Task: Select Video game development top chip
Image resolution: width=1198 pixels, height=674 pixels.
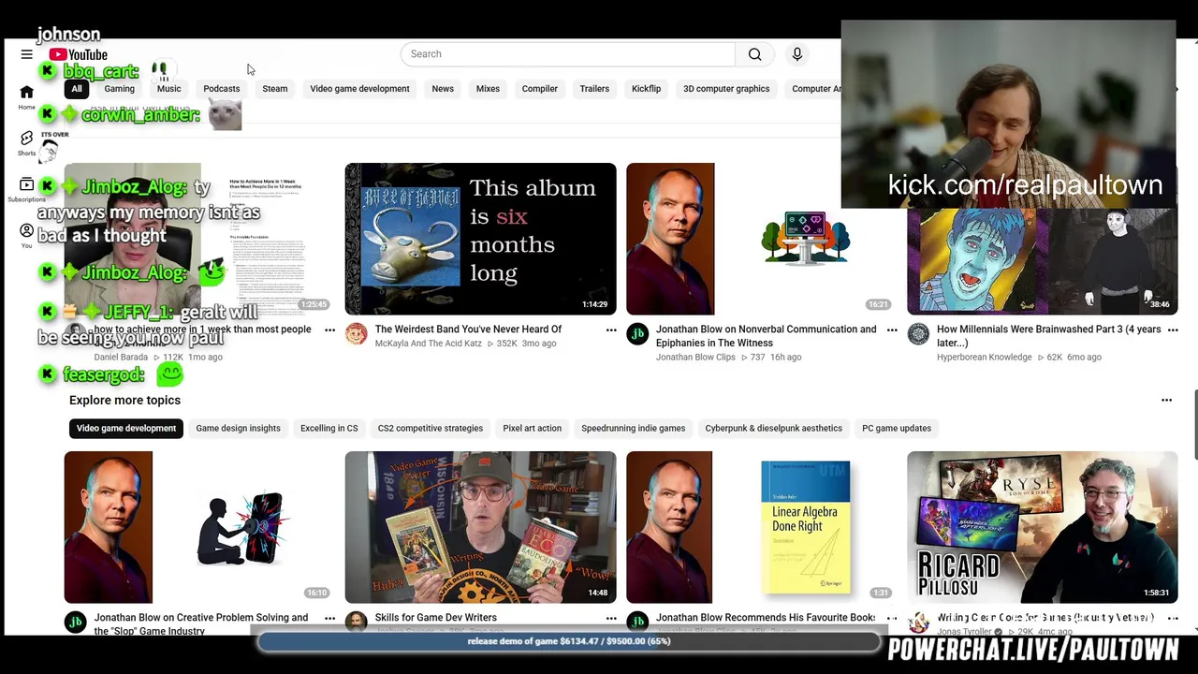Action: [x=360, y=89]
